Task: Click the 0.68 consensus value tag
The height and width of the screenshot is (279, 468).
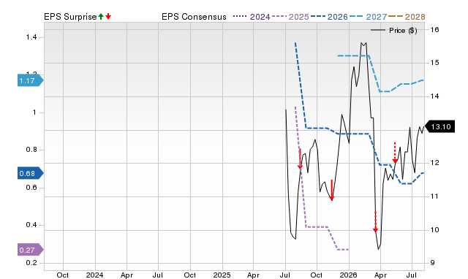Action: 31,173
